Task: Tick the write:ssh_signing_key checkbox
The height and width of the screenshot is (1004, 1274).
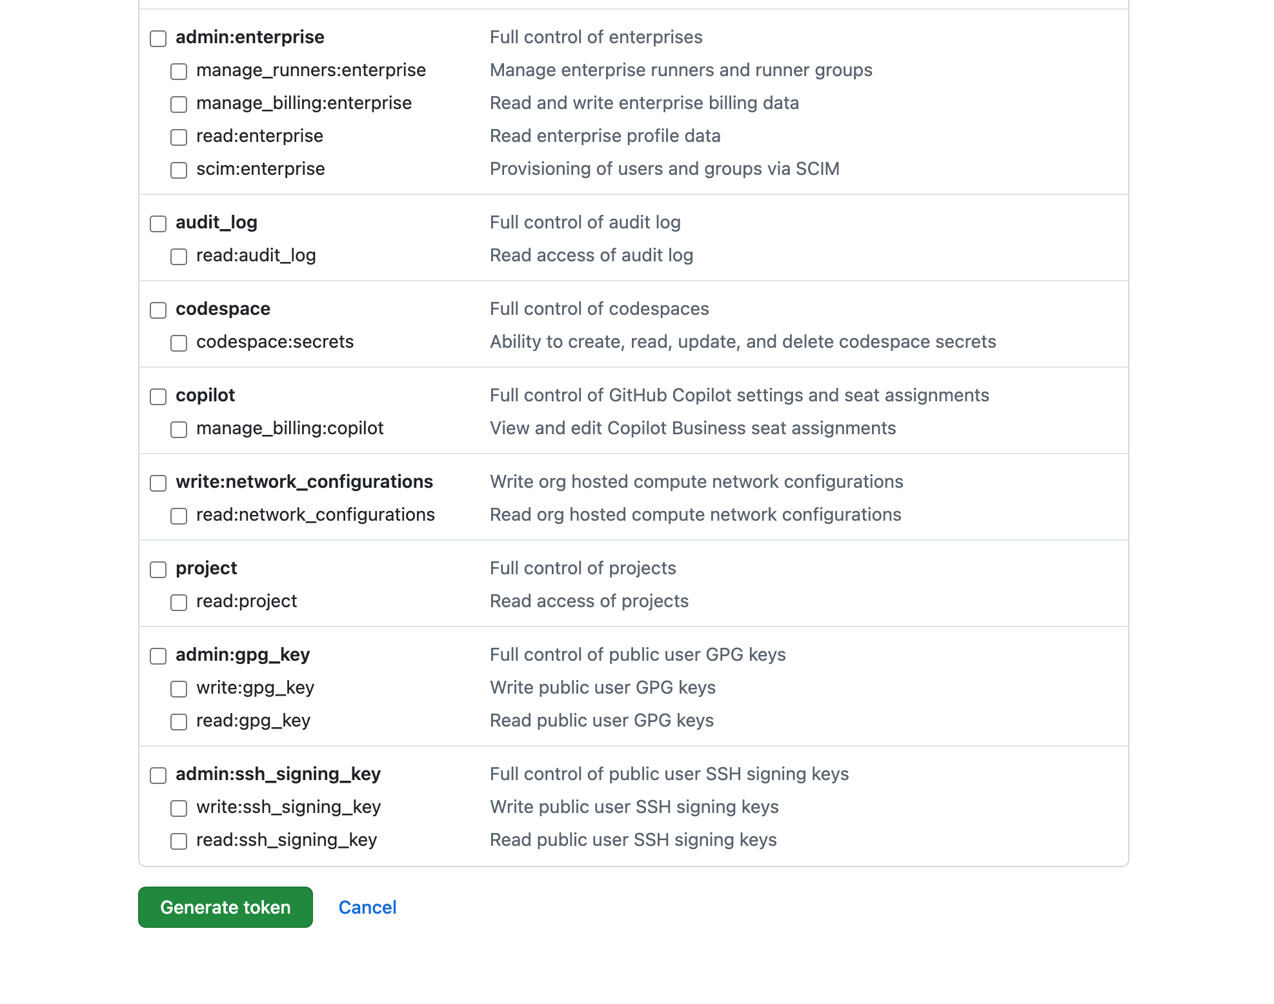Action: [179, 808]
